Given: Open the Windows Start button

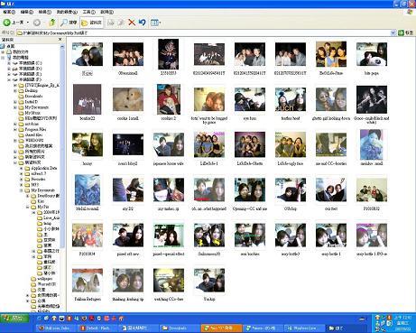Looking at the screenshot, I should tap(14, 319).
